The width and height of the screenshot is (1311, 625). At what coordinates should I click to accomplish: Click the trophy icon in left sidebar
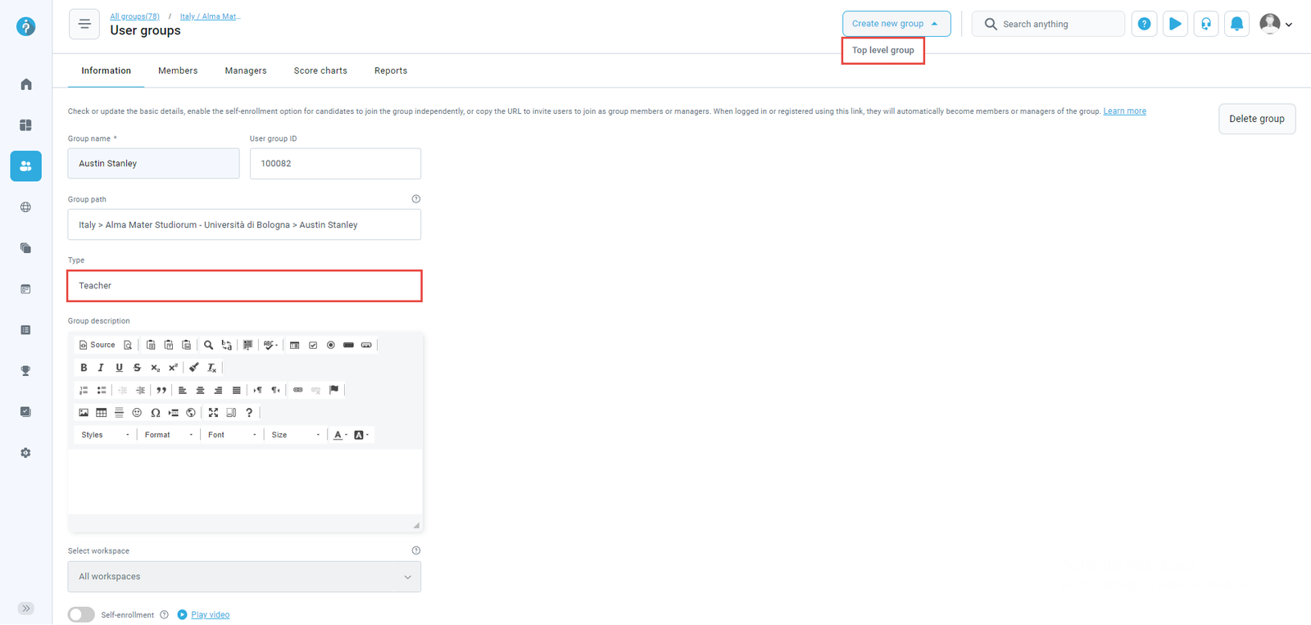(x=26, y=371)
